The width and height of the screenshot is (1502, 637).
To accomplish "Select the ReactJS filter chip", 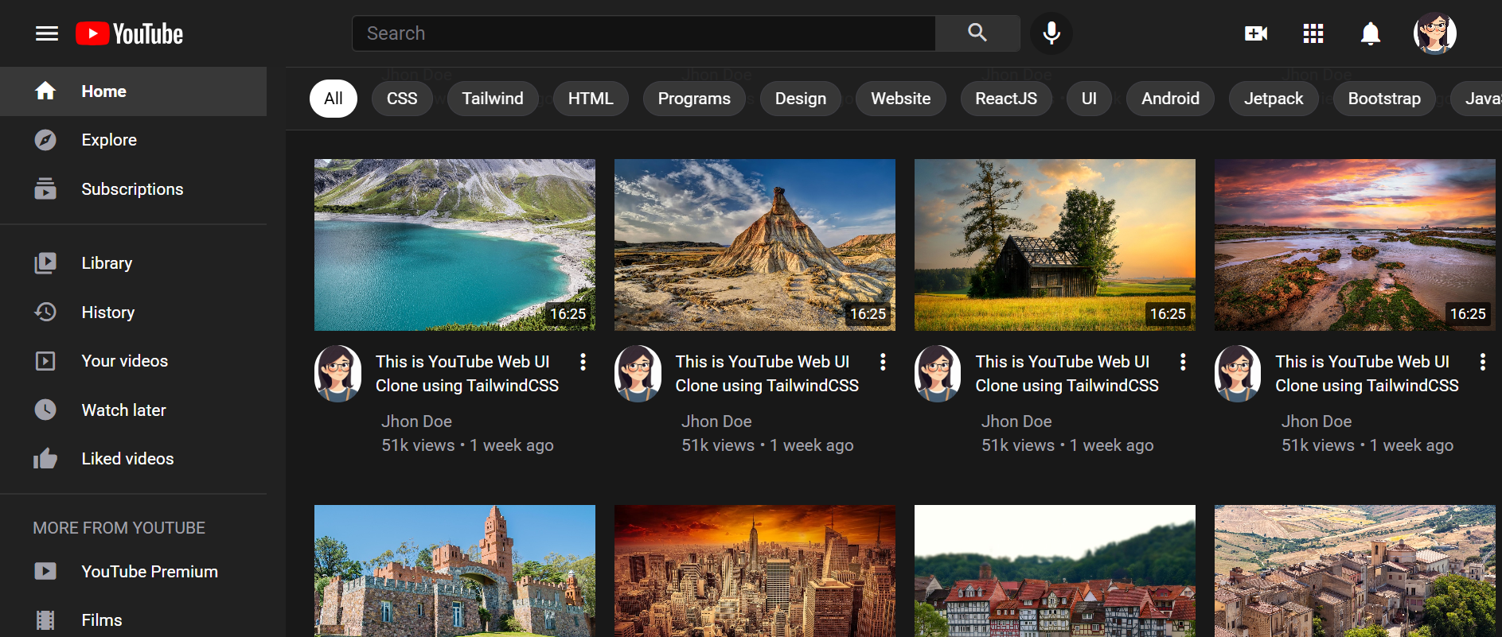I will [x=1006, y=99].
